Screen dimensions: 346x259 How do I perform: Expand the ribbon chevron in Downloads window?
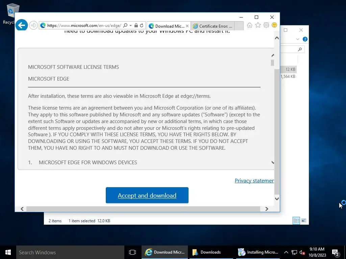(298, 39)
